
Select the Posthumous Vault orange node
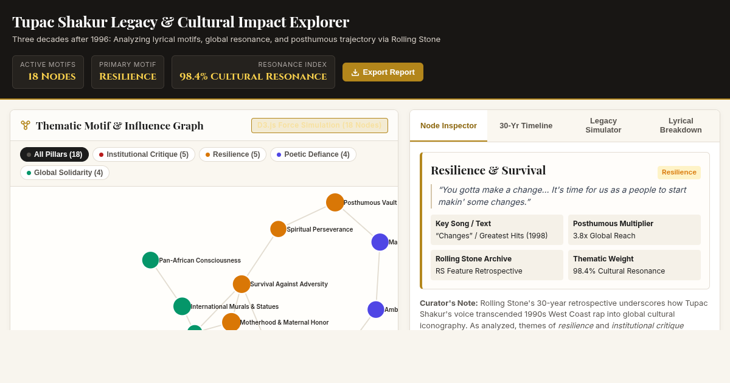point(335,202)
